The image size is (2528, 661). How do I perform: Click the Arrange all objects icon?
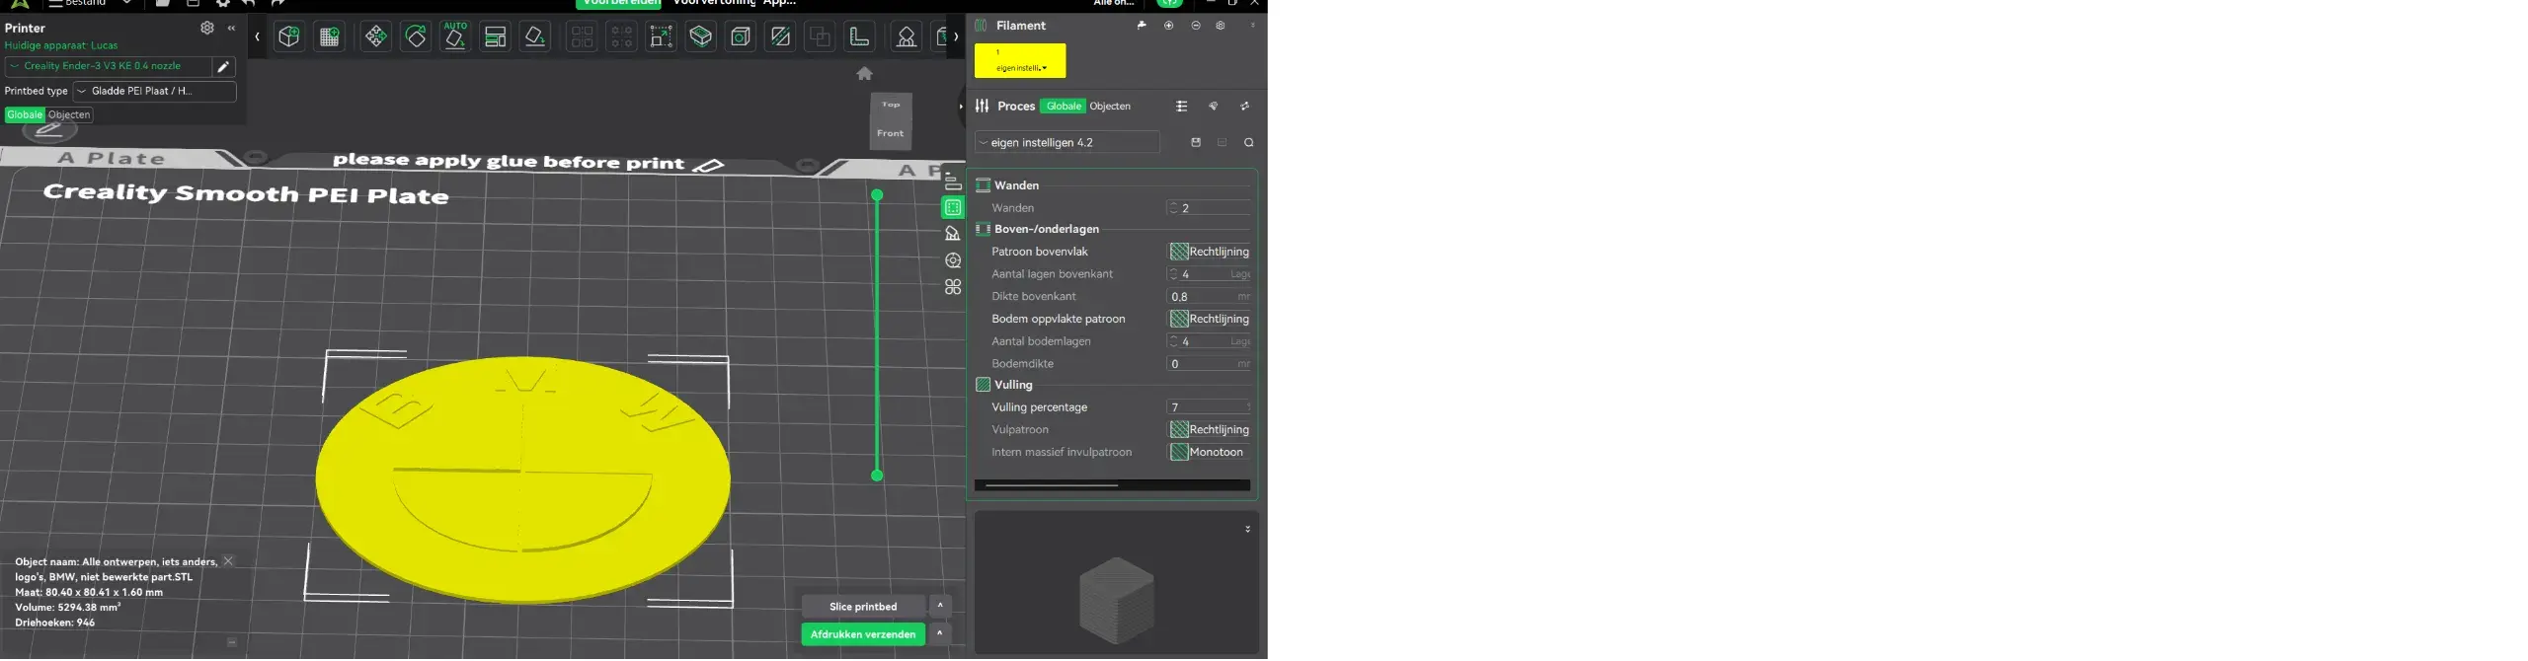coord(495,37)
